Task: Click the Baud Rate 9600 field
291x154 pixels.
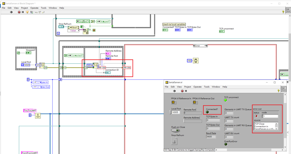Action: (x=211, y=137)
